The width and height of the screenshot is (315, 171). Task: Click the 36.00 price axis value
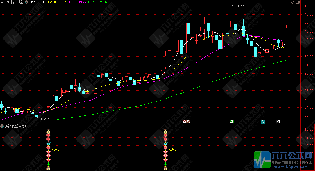309,57
